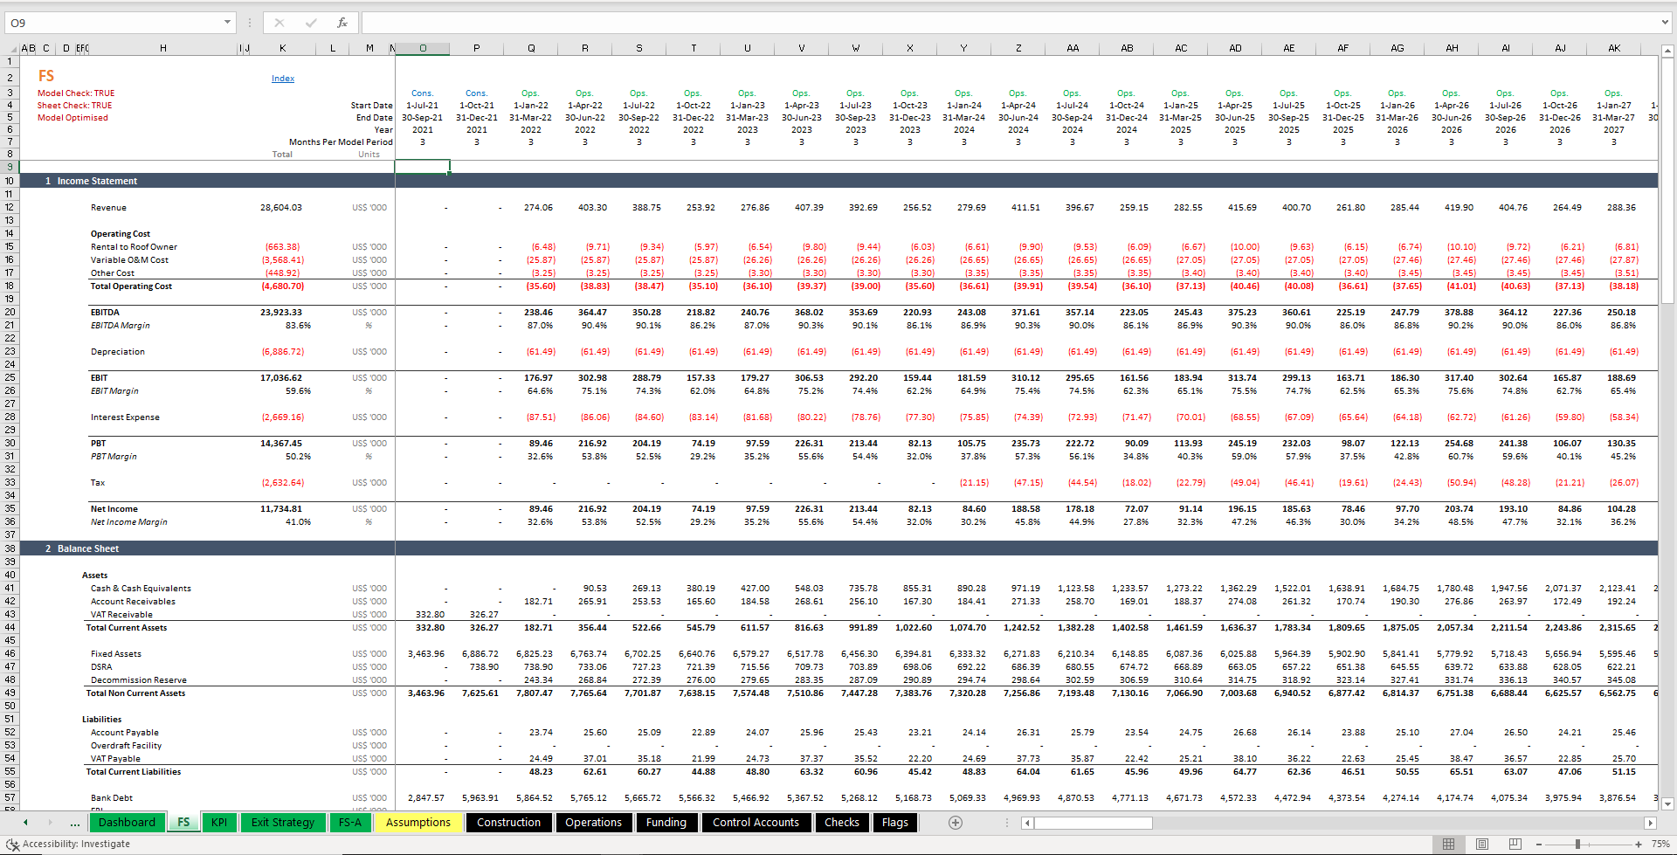Click the Model Optimised text cell

coord(72,118)
